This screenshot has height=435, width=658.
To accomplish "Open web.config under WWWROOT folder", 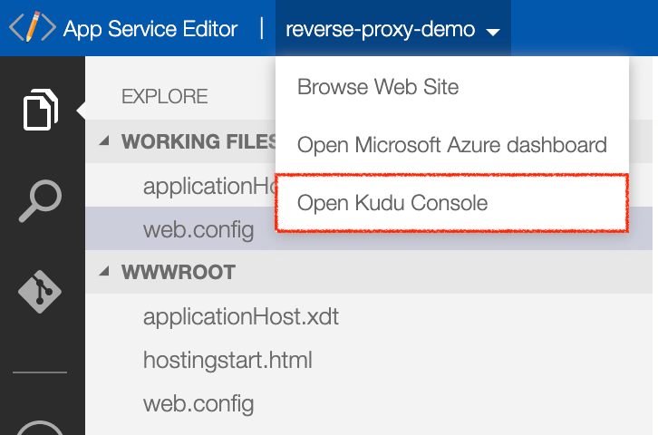I will (x=198, y=401).
